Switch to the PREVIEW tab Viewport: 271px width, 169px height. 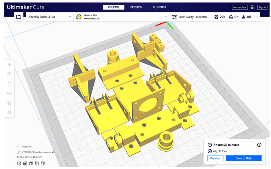click(x=136, y=7)
